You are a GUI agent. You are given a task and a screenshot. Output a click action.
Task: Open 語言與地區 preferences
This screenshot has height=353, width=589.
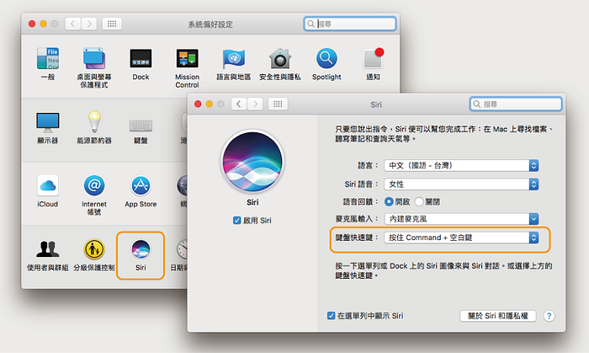click(234, 59)
